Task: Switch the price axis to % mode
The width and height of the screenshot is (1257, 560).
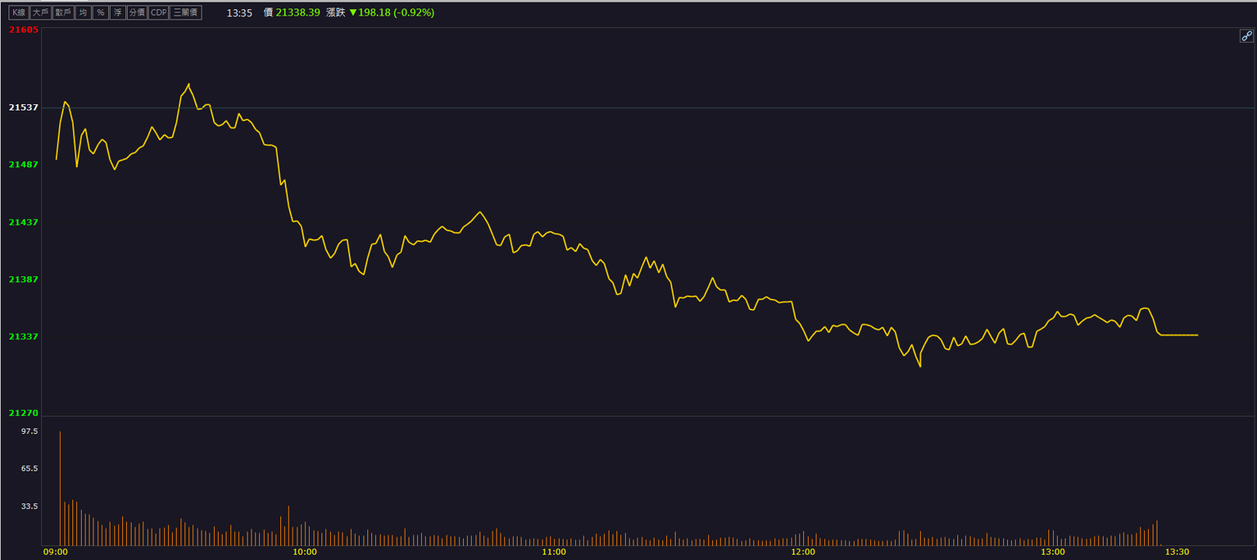Action: (100, 12)
